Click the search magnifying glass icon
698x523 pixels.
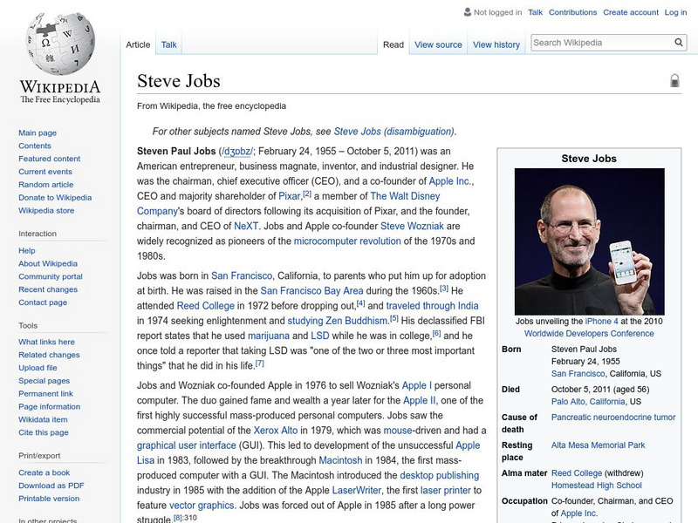[679, 43]
